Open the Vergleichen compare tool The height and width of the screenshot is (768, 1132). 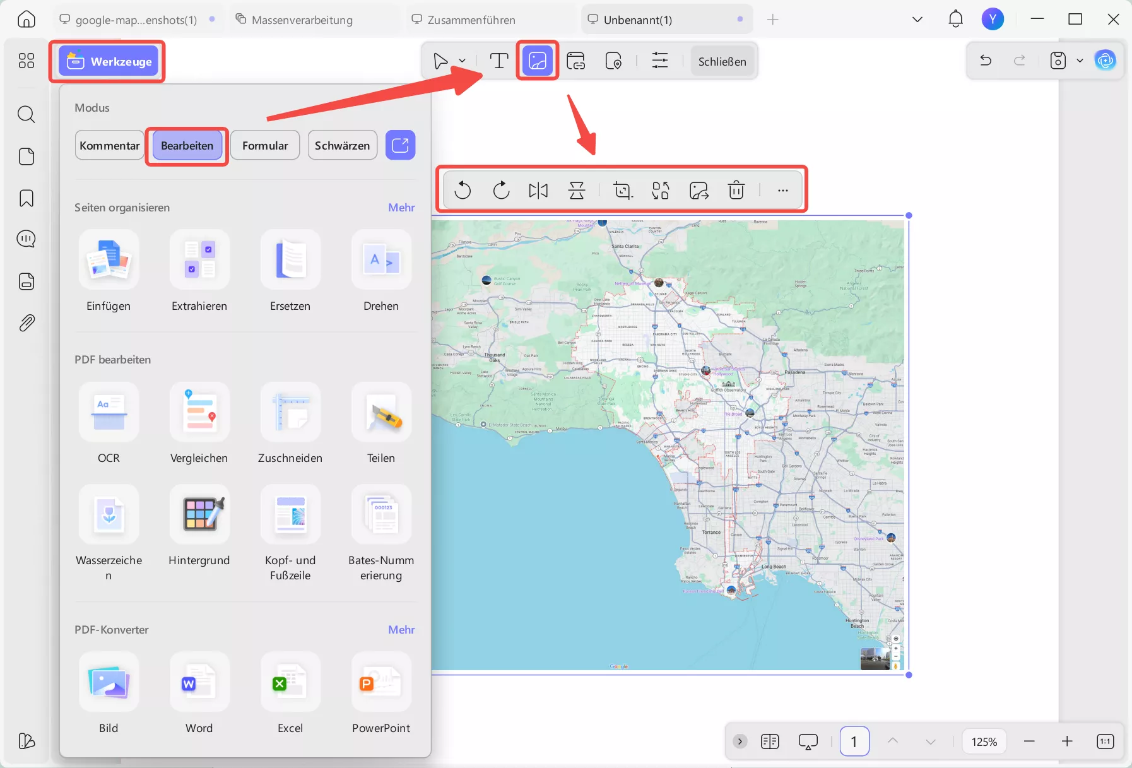(x=199, y=423)
